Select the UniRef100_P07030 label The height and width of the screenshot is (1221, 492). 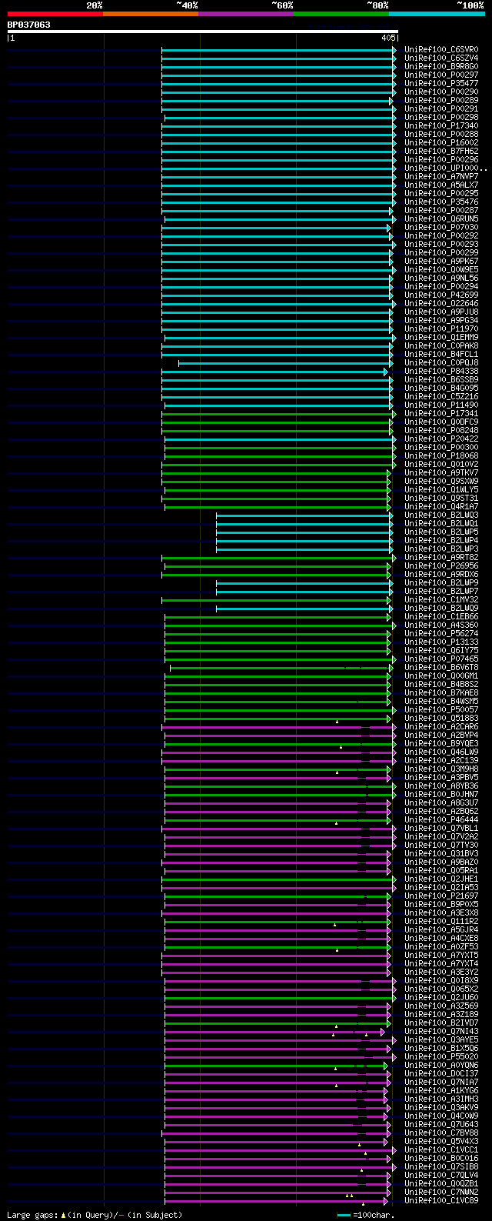[441, 227]
